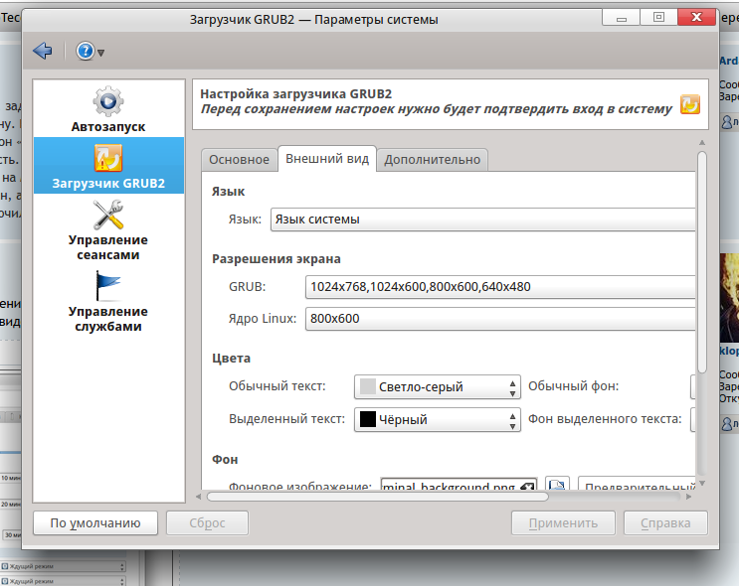Switch to the Внешний вид tab
Screen dimensions: 739x586
click(327, 159)
